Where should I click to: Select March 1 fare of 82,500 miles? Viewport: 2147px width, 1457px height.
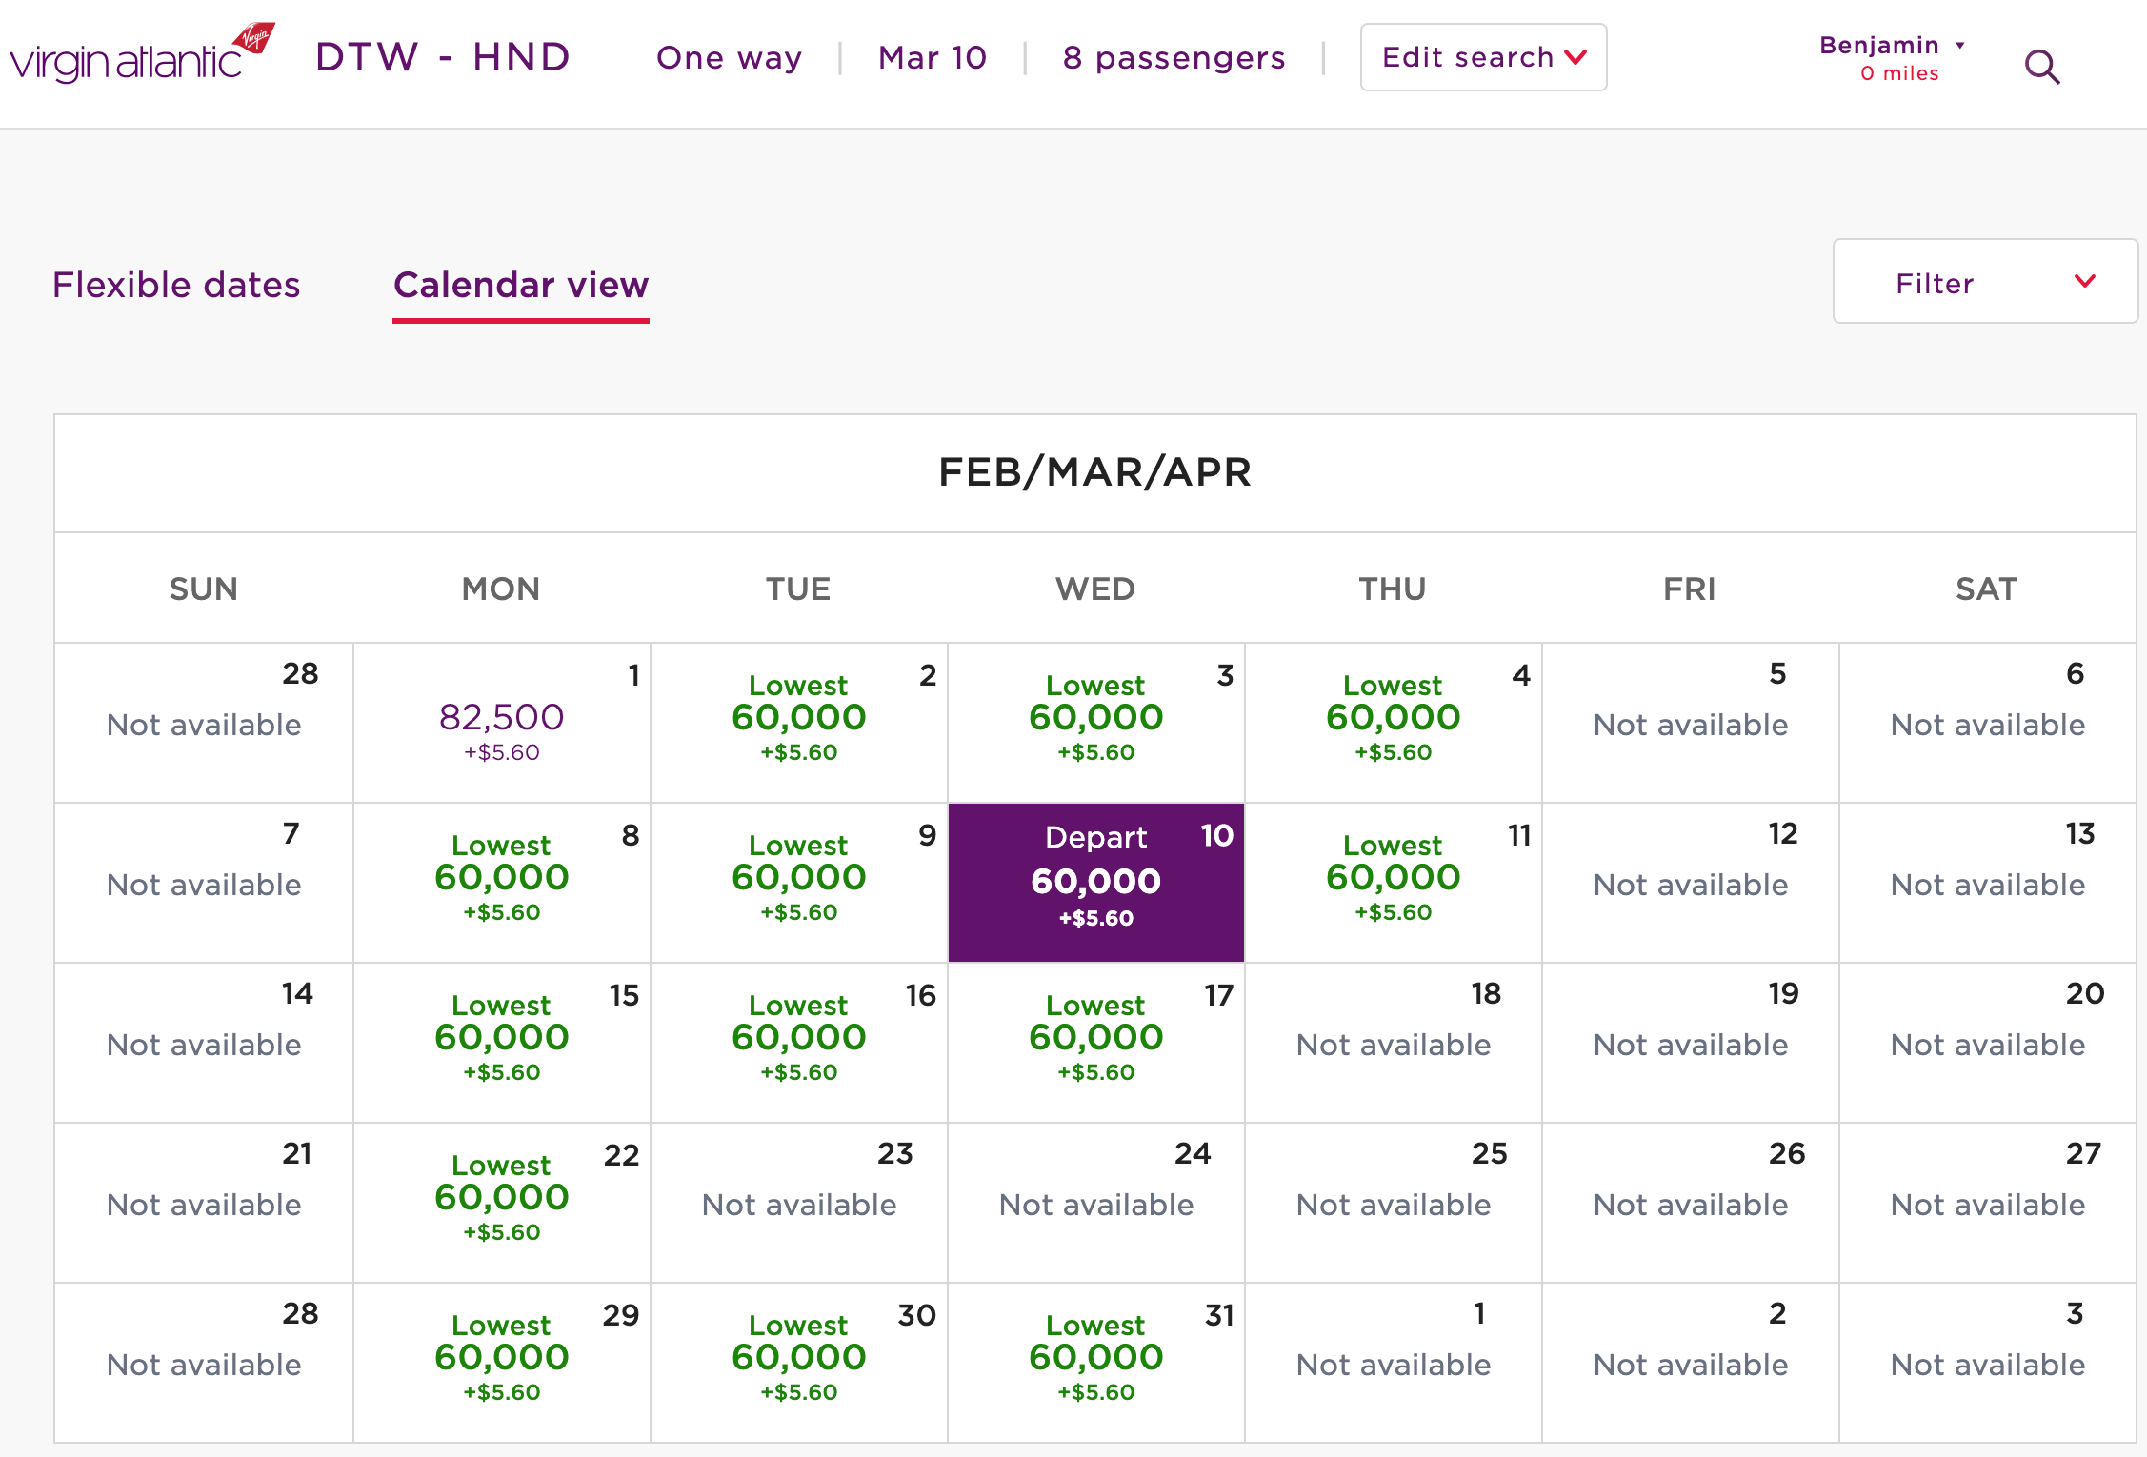click(x=501, y=724)
